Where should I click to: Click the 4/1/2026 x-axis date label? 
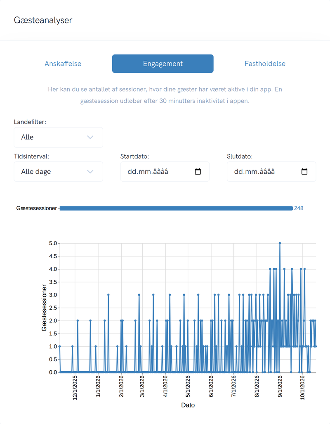coord(165,386)
